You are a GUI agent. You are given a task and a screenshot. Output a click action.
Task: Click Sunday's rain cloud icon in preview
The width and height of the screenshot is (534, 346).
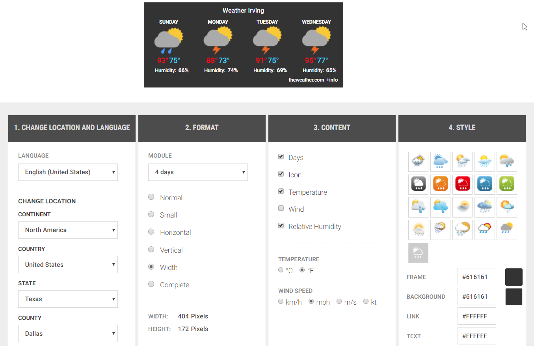click(x=169, y=41)
